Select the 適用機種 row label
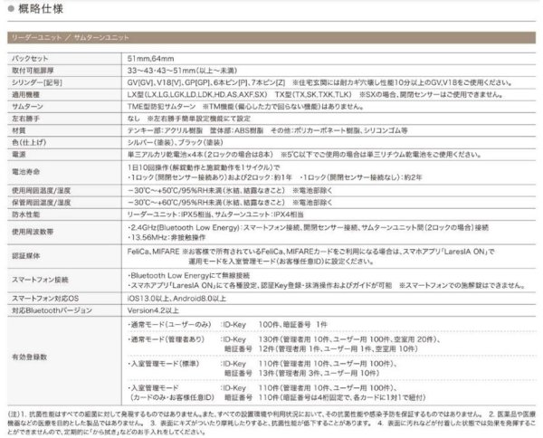Viewport: 543px width, 438px height. pyautogui.click(x=24, y=93)
